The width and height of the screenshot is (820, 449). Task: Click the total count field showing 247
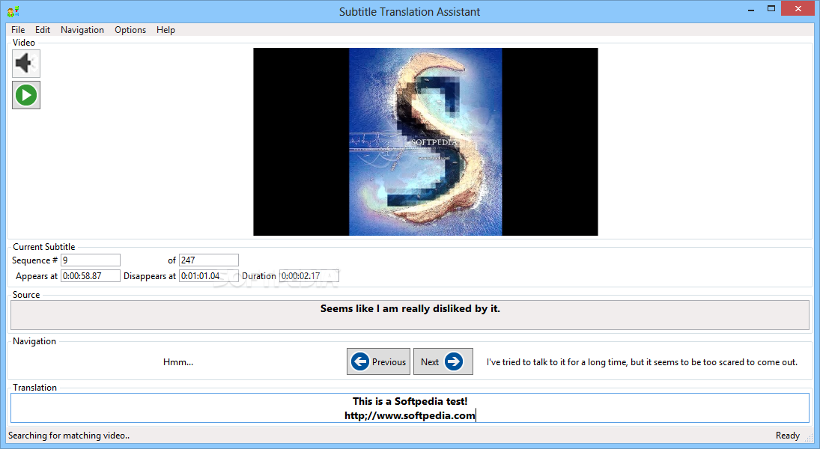pyautogui.click(x=209, y=260)
